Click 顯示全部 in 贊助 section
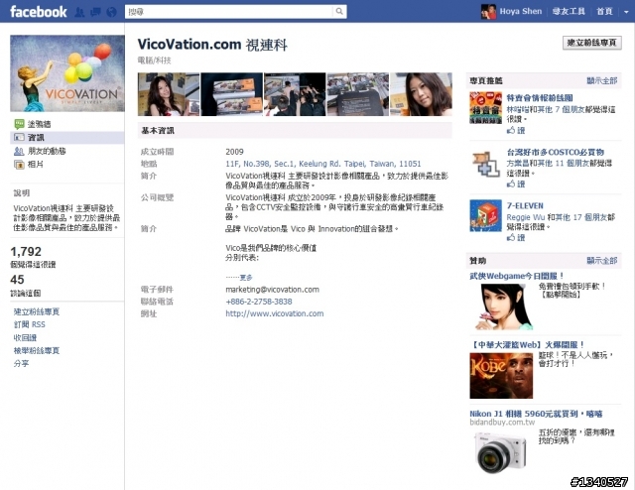Image resolution: width=635 pixels, height=490 pixels. click(602, 261)
